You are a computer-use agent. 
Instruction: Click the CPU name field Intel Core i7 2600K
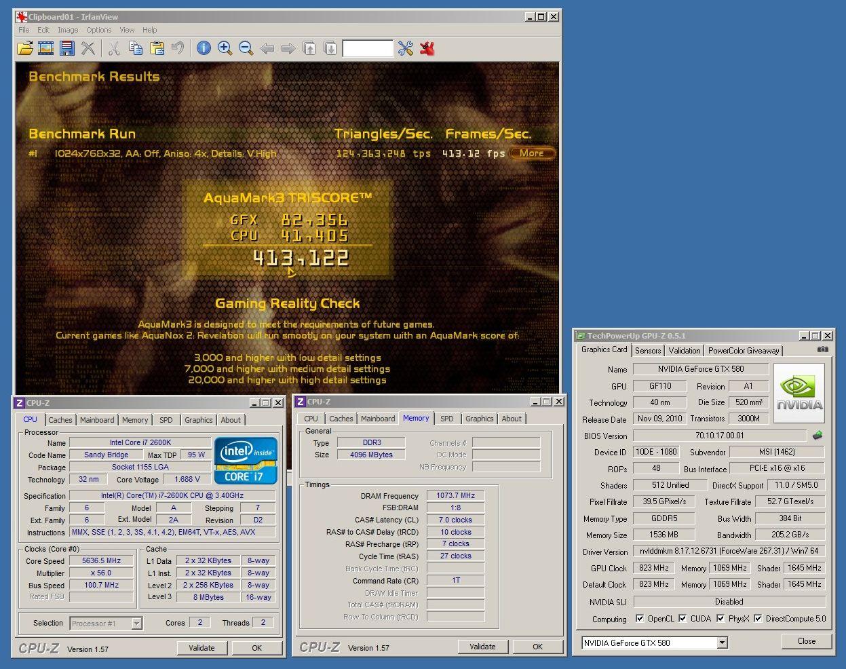140,443
